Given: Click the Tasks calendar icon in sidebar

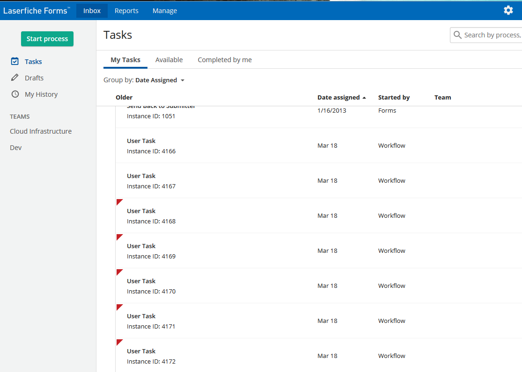Looking at the screenshot, I should (15, 61).
